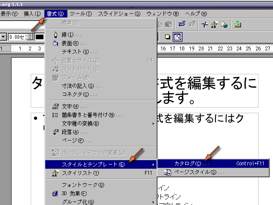Open the Gallery picture icon
This screenshot has width=273, height=205.
[x=238, y=25]
